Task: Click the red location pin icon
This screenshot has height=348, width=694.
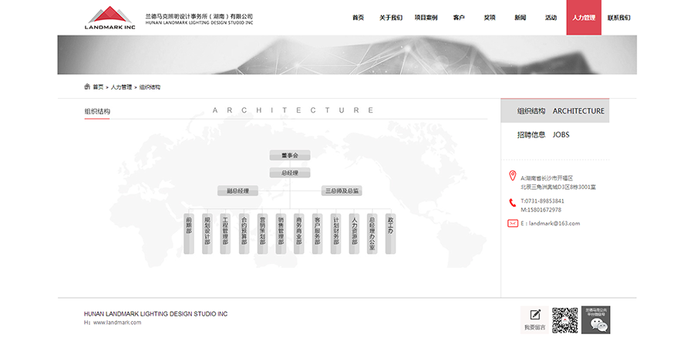Action: click(513, 176)
